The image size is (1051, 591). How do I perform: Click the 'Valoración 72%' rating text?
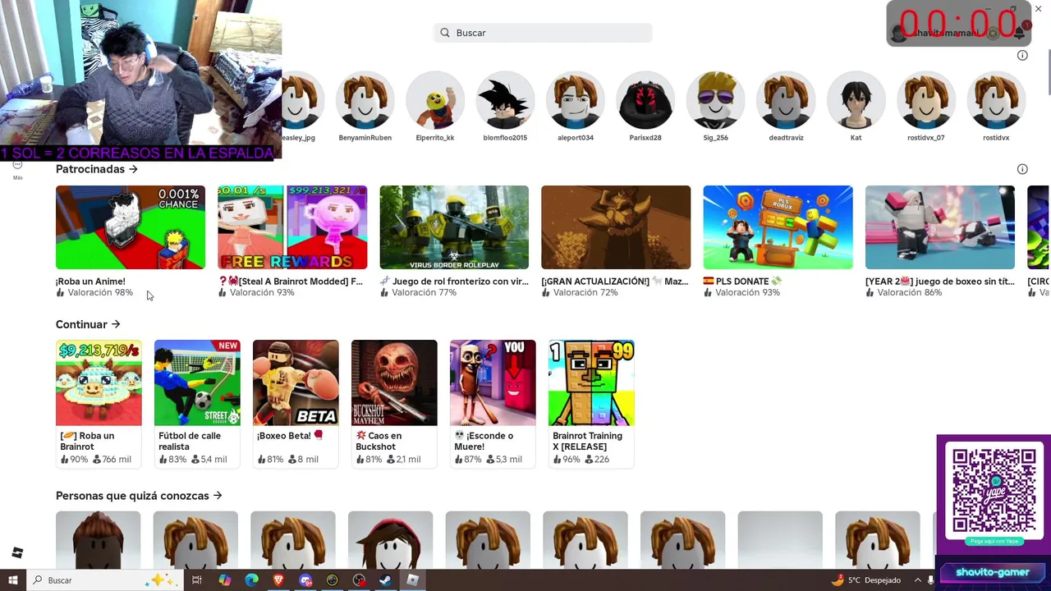(585, 293)
